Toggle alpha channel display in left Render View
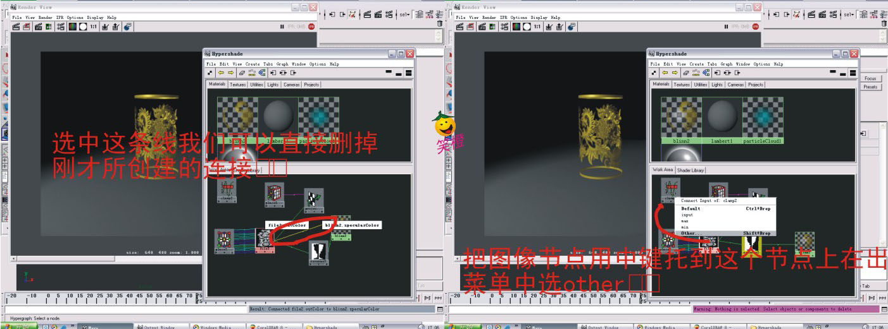 pos(83,27)
